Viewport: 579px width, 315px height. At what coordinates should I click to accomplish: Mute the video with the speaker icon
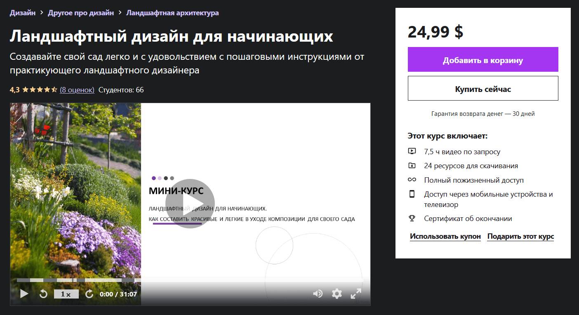[x=318, y=294]
